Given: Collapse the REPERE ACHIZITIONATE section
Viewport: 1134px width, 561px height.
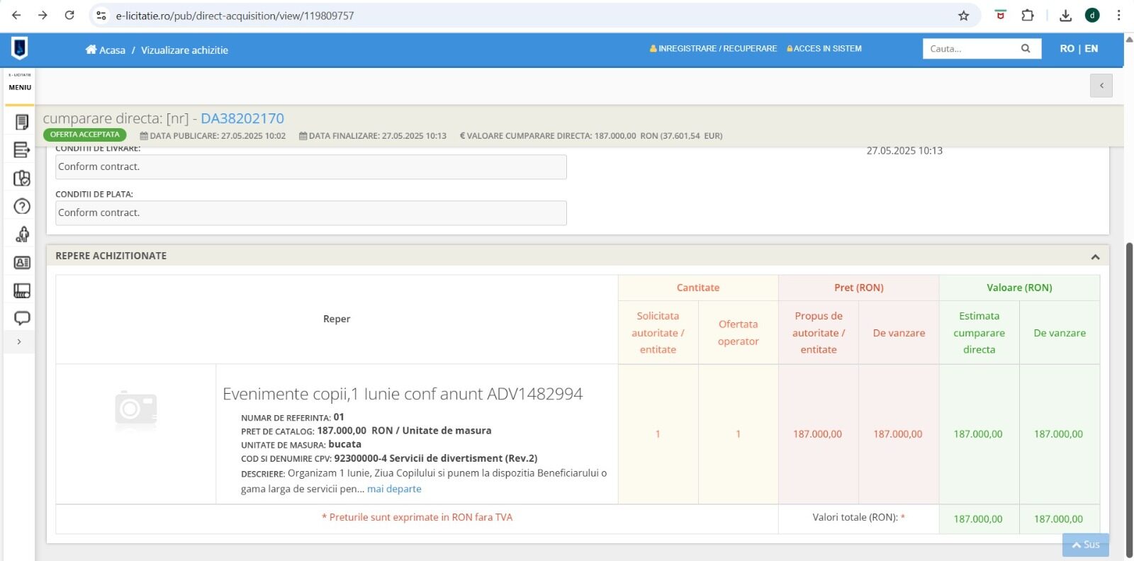Looking at the screenshot, I should point(1095,256).
